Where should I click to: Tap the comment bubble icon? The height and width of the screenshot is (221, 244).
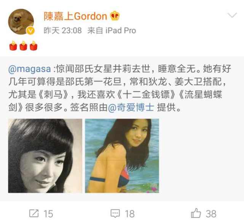click(x=115, y=213)
